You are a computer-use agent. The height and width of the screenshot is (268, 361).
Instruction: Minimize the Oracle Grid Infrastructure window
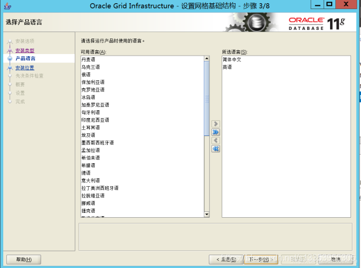click(x=318, y=5)
